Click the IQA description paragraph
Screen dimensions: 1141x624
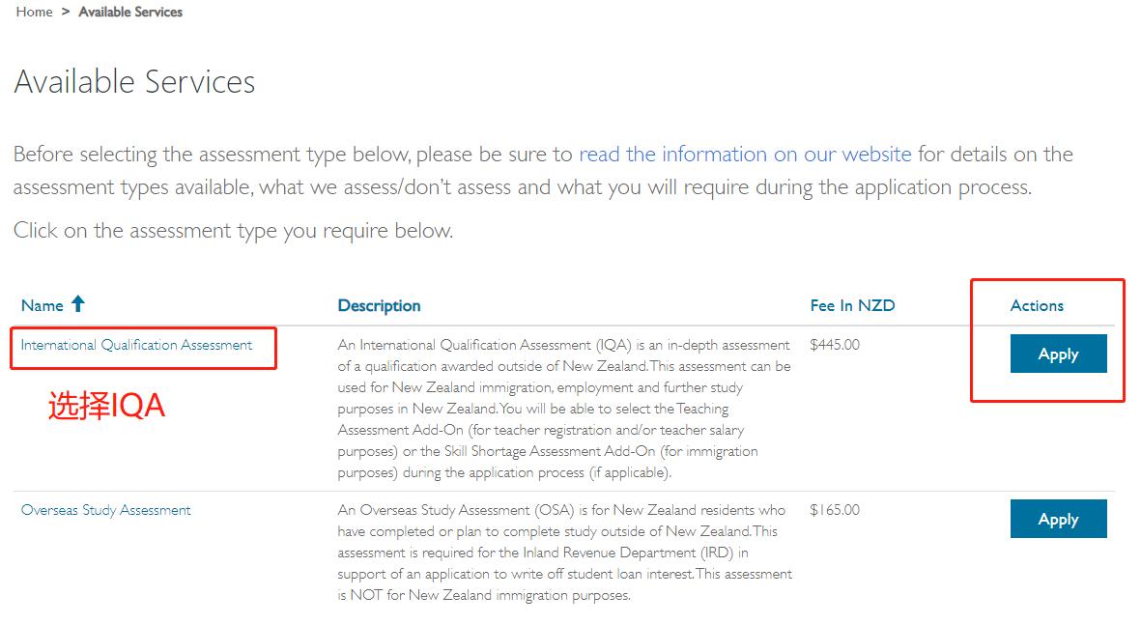point(564,409)
